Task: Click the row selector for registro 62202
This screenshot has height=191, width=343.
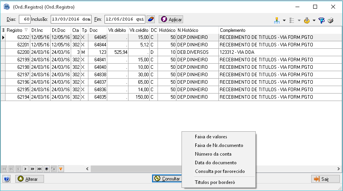Action: pyautogui.click(x=3, y=37)
